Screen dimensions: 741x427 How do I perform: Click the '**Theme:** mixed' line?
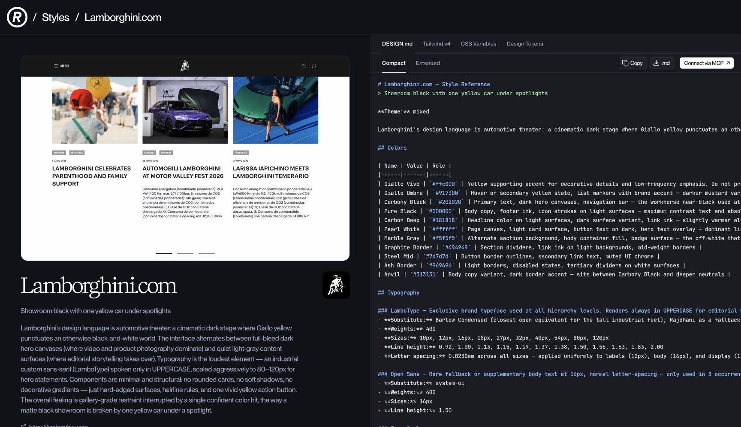pyautogui.click(x=403, y=111)
